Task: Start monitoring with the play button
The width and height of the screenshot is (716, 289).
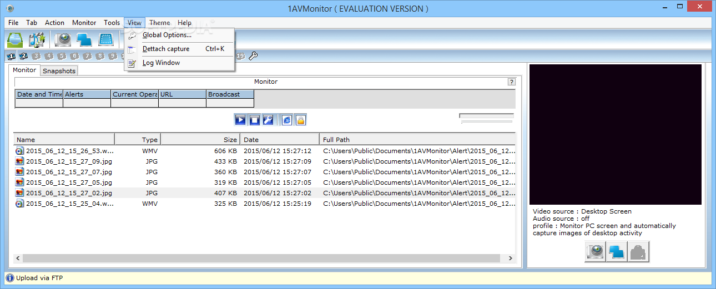Action: pyautogui.click(x=240, y=120)
